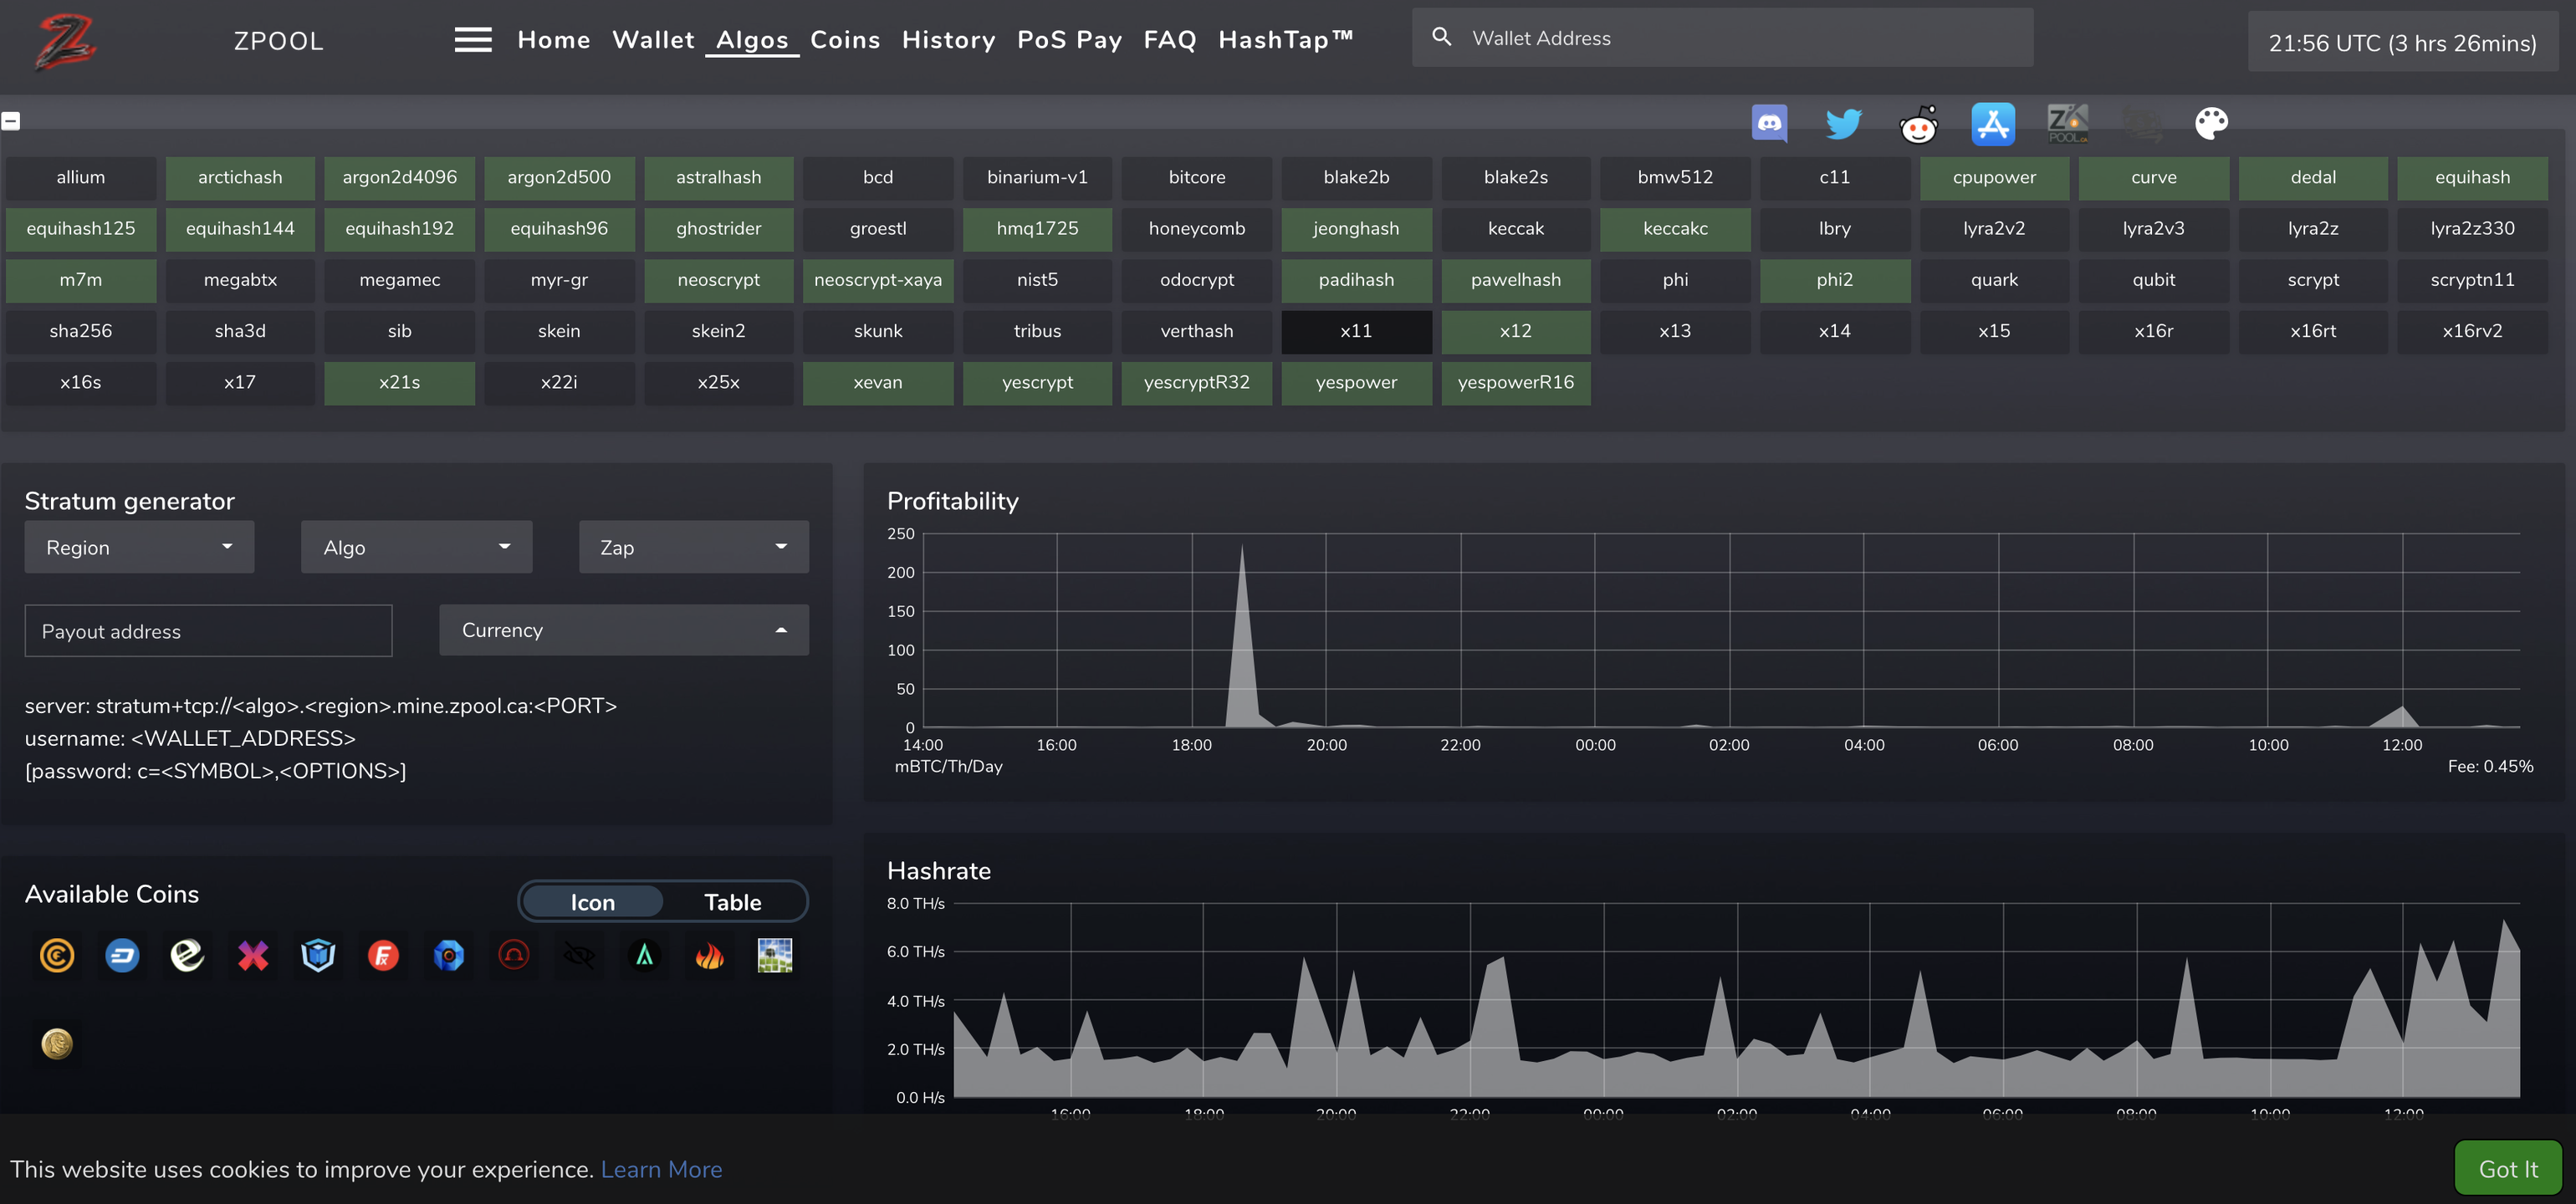Click the Payout address input field
2576x1204 pixels.
click(208, 631)
